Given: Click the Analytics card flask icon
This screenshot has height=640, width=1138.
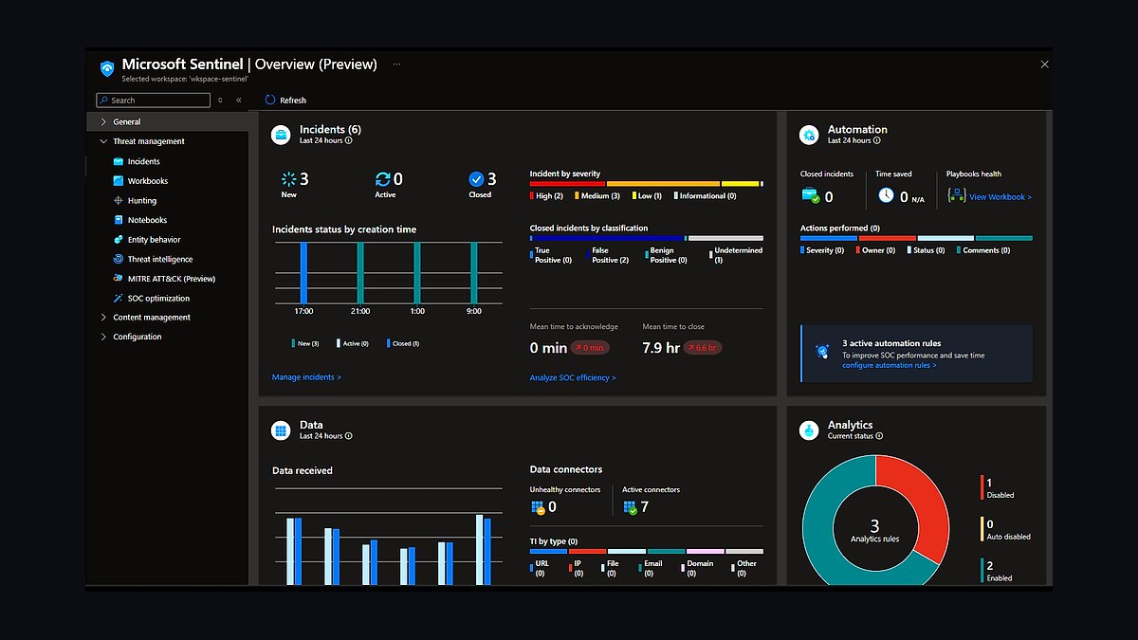Looking at the screenshot, I should pyautogui.click(x=809, y=430).
